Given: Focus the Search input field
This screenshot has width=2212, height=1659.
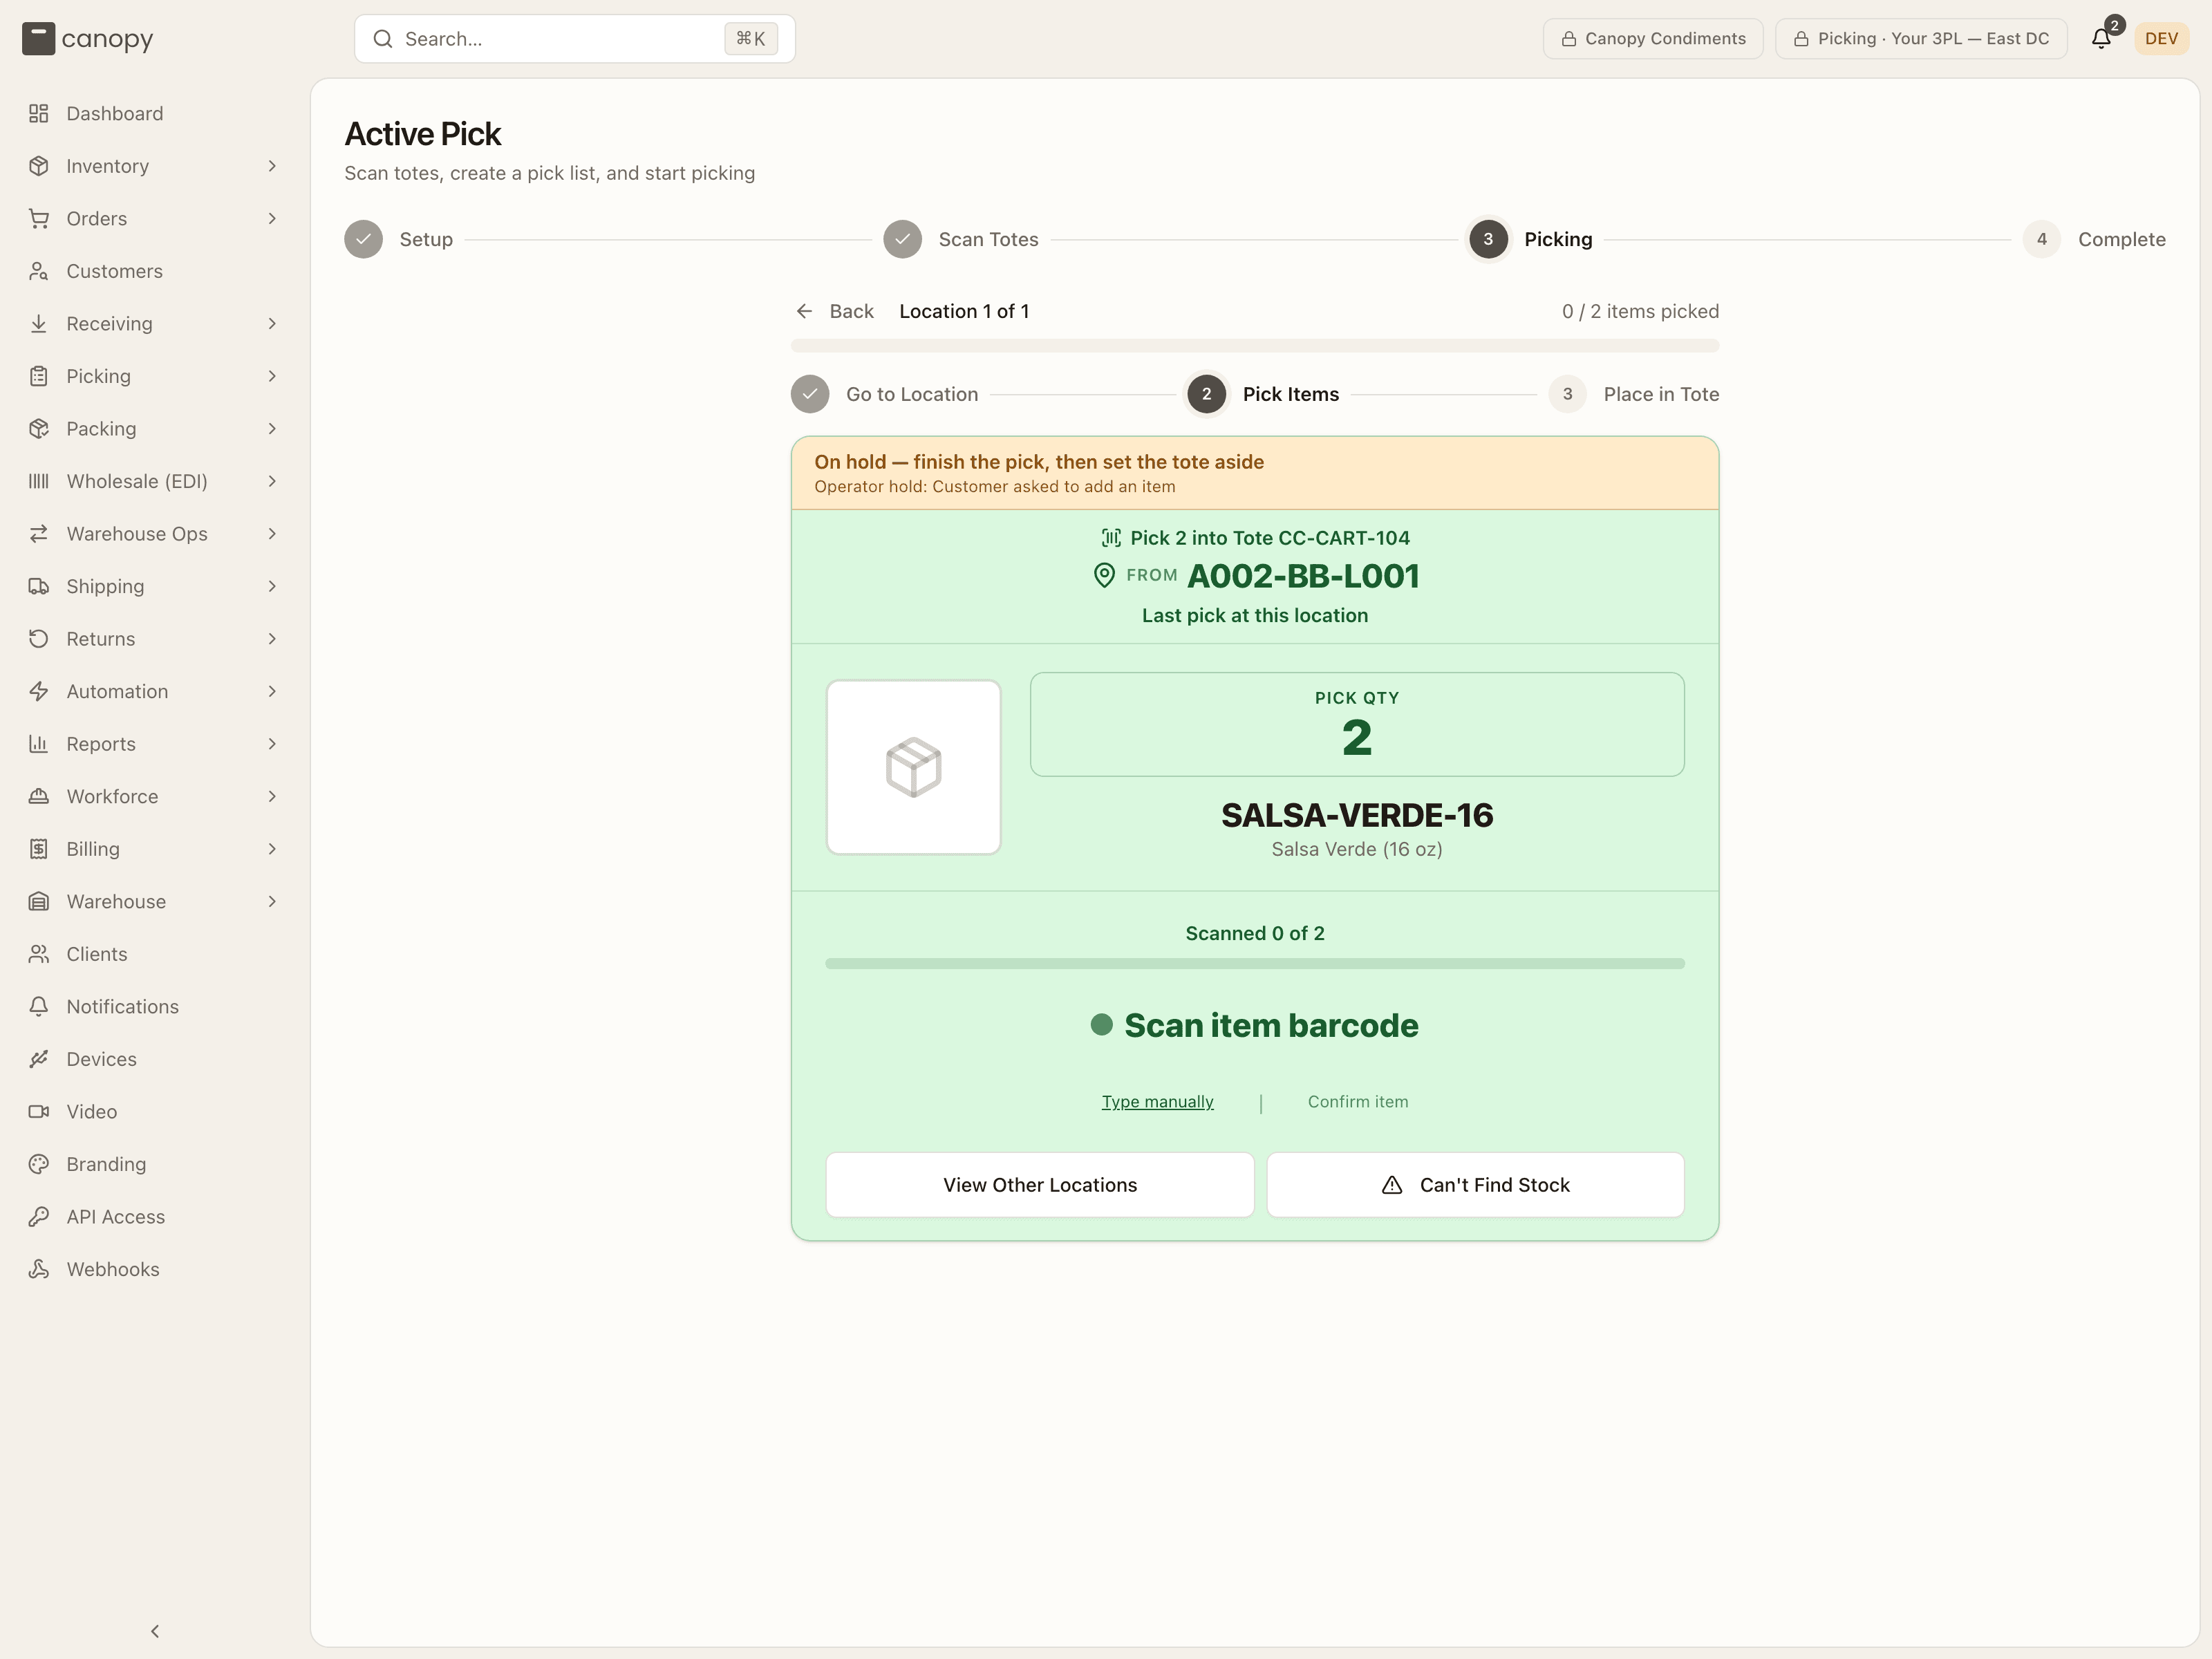Looking at the screenshot, I should tap(575, 39).
